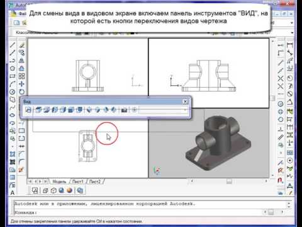302x227 pixels.
Task: Apply Realistic visual style
Action: pos(62,190)
